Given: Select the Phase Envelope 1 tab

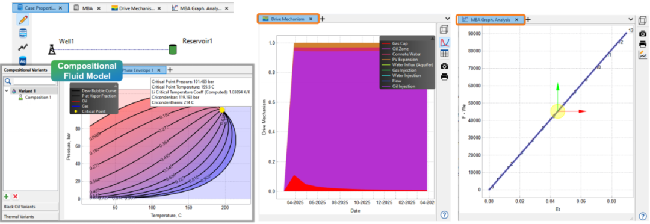Looking at the screenshot, I should [144, 70].
